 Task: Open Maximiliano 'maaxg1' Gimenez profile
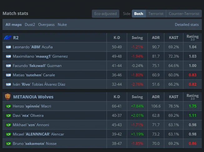40,56
